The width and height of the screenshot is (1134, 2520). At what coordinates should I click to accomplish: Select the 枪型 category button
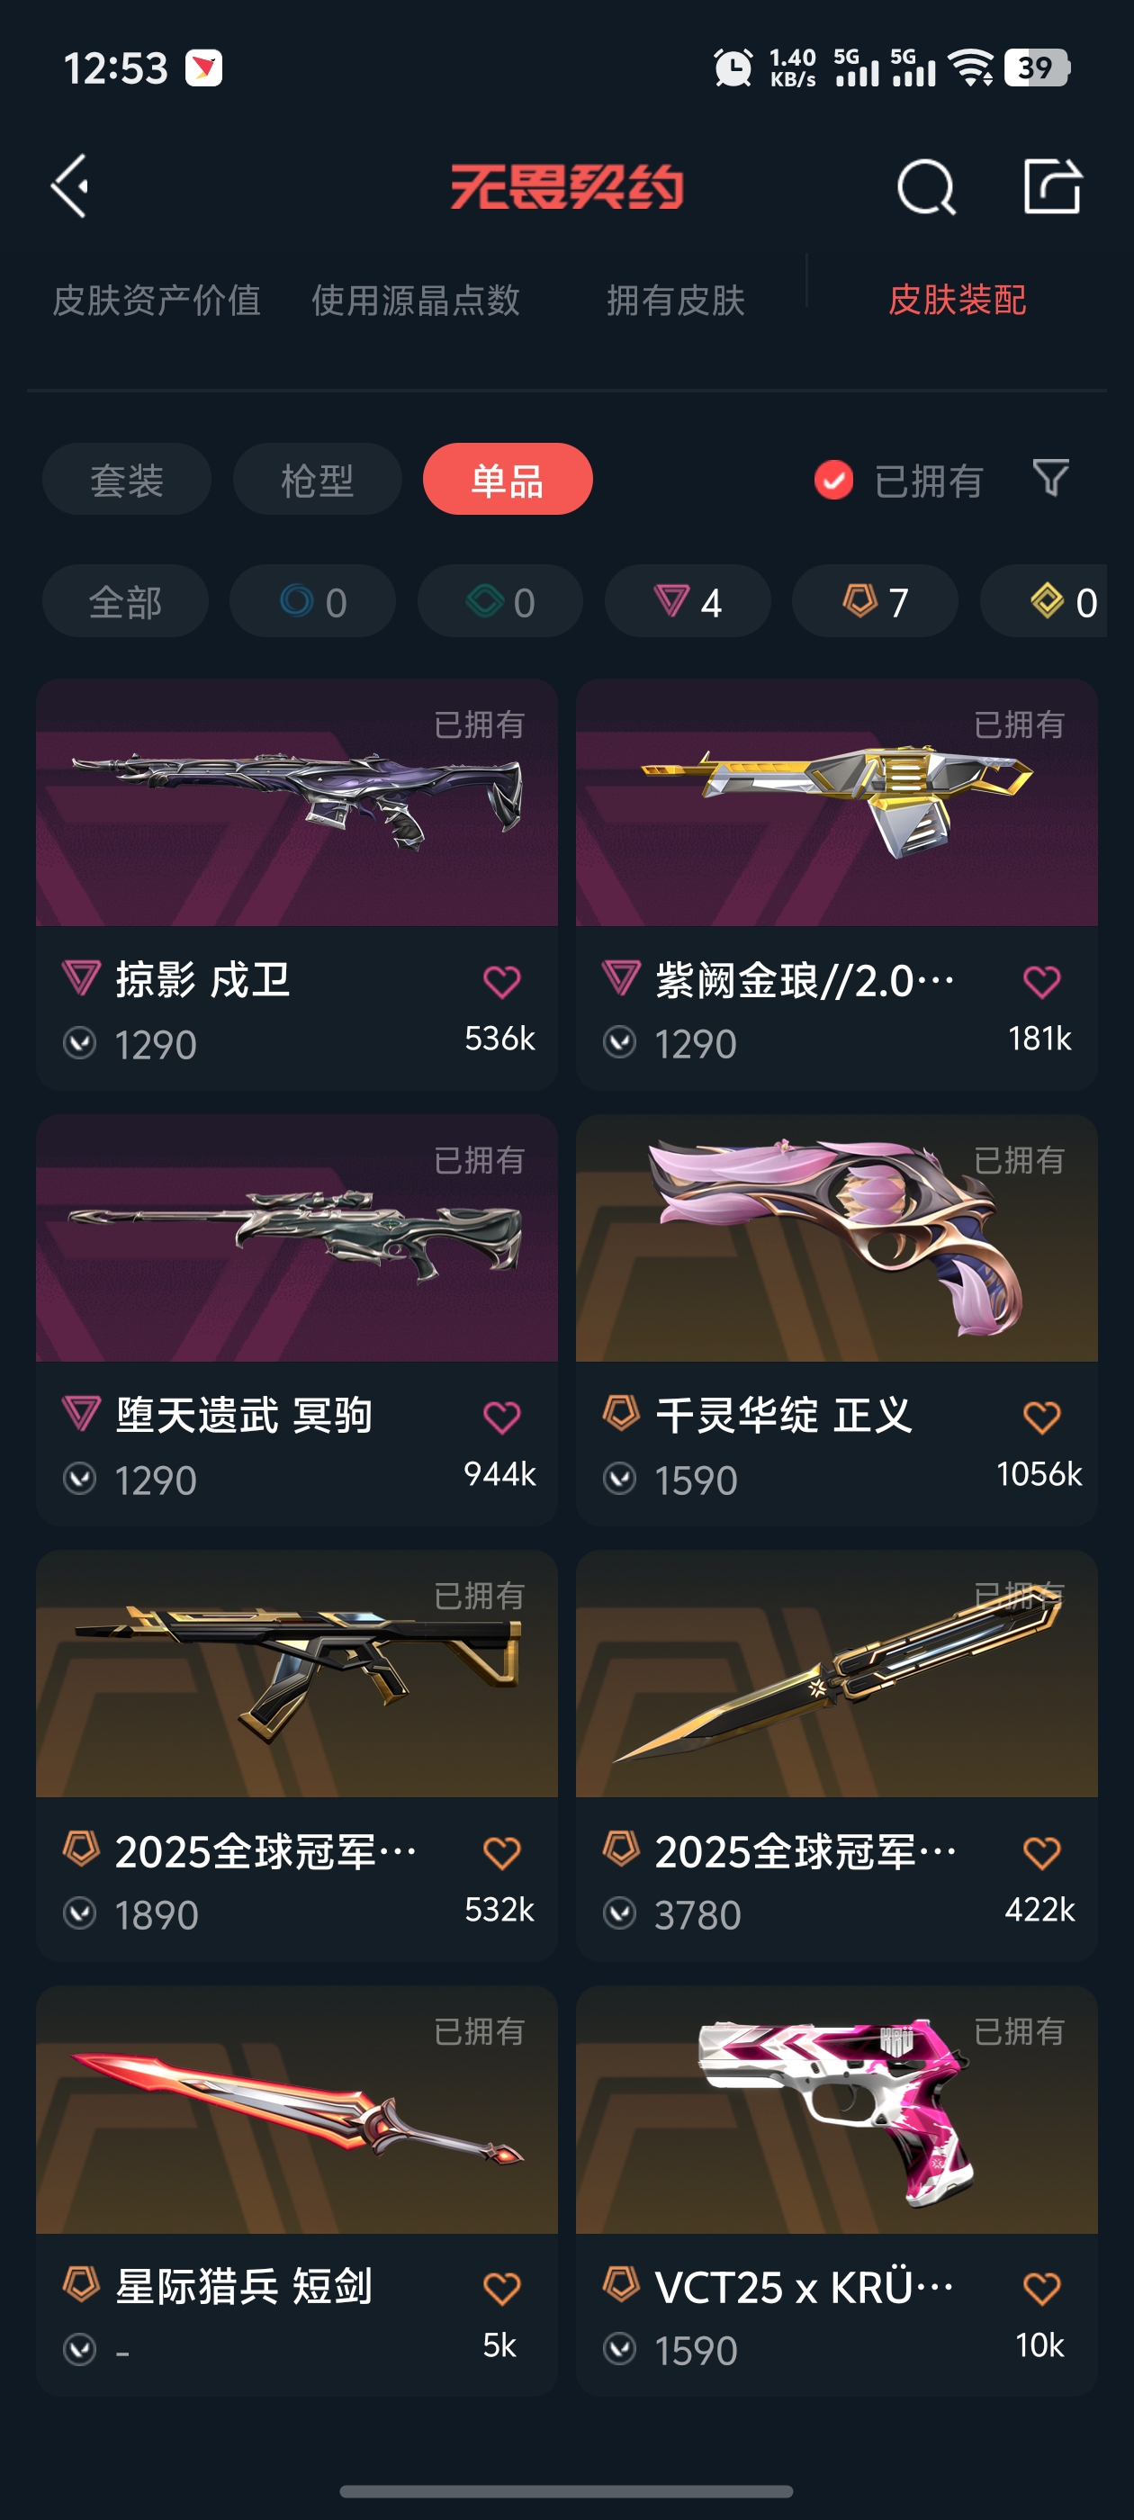[x=317, y=480]
